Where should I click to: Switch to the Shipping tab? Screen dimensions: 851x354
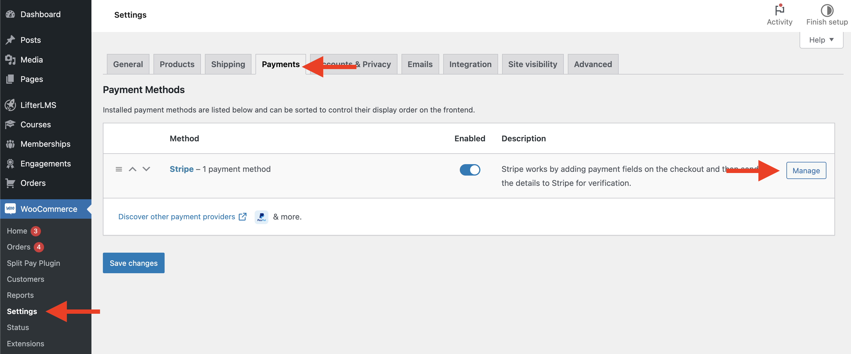(228, 64)
